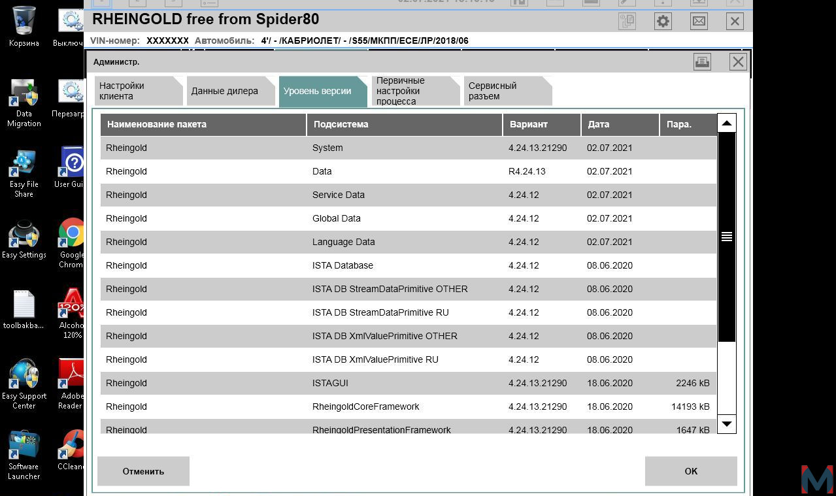The image size is (836, 496).
Task: Select User Guide help shortcut on desktop
Action: coord(71,168)
